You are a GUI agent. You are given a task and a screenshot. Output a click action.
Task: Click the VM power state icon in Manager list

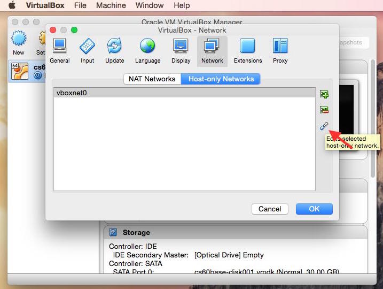click(x=37, y=75)
